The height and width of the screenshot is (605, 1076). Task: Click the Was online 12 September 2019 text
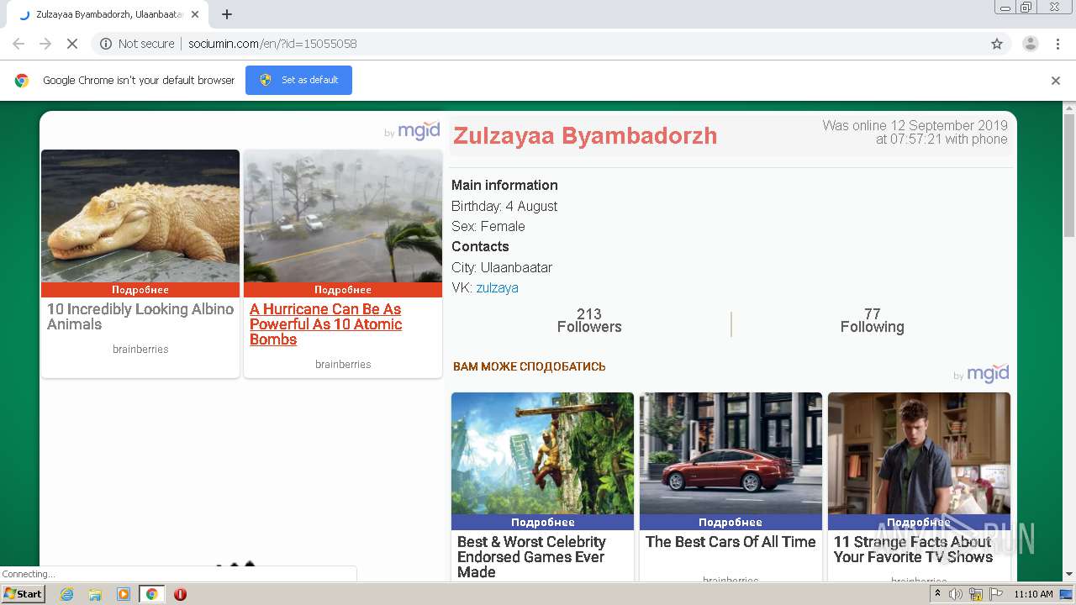click(915, 133)
